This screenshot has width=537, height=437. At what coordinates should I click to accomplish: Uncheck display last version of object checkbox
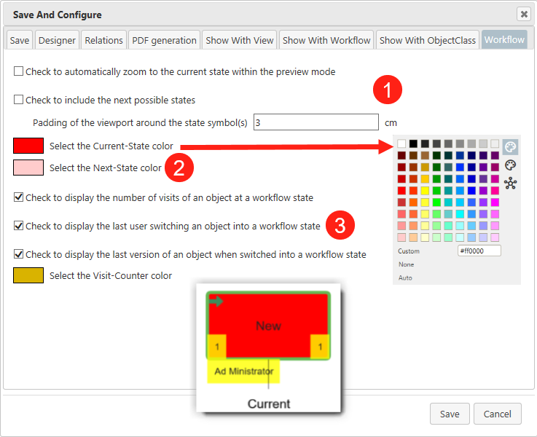click(x=18, y=254)
